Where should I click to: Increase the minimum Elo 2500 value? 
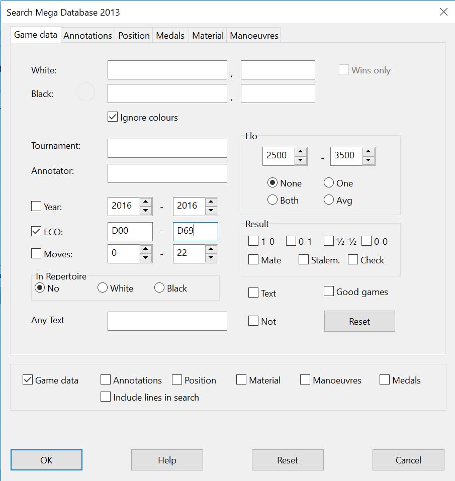pyautogui.click(x=301, y=152)
